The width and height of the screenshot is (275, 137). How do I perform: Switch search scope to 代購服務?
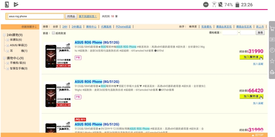[x=106, y=27]
